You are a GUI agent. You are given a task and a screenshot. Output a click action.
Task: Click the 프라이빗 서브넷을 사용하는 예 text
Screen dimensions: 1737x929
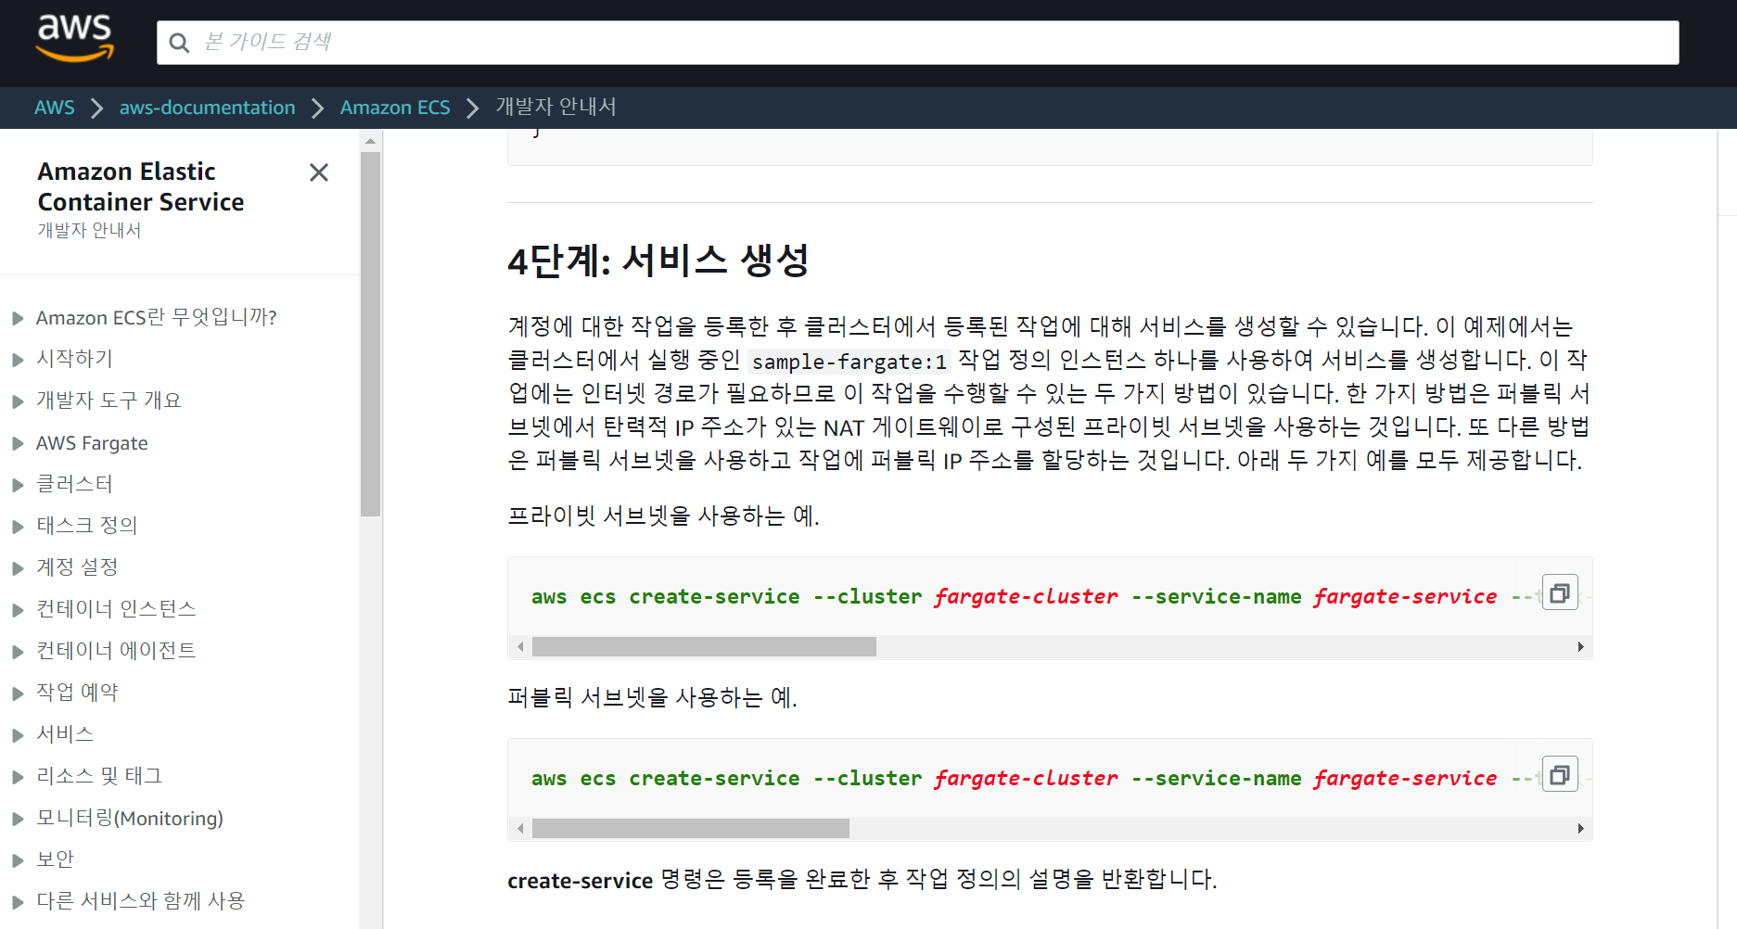point(663,515)
